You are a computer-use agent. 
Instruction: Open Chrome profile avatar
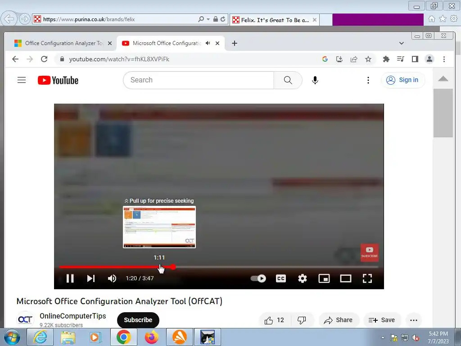pos(429,59)
